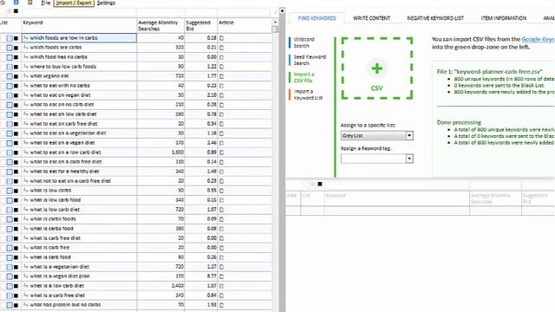Image resolution: width=555 pixels, height=312 pixels.
Task: Click black list swatch for 'what is carbs food'
Action: [x=16, y=229]
